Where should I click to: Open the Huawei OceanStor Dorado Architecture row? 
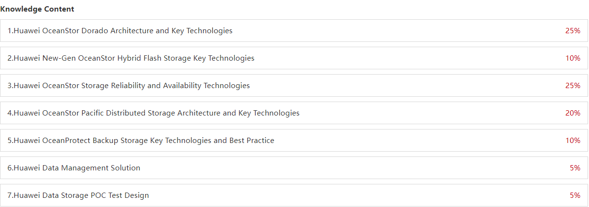(294, 30)
